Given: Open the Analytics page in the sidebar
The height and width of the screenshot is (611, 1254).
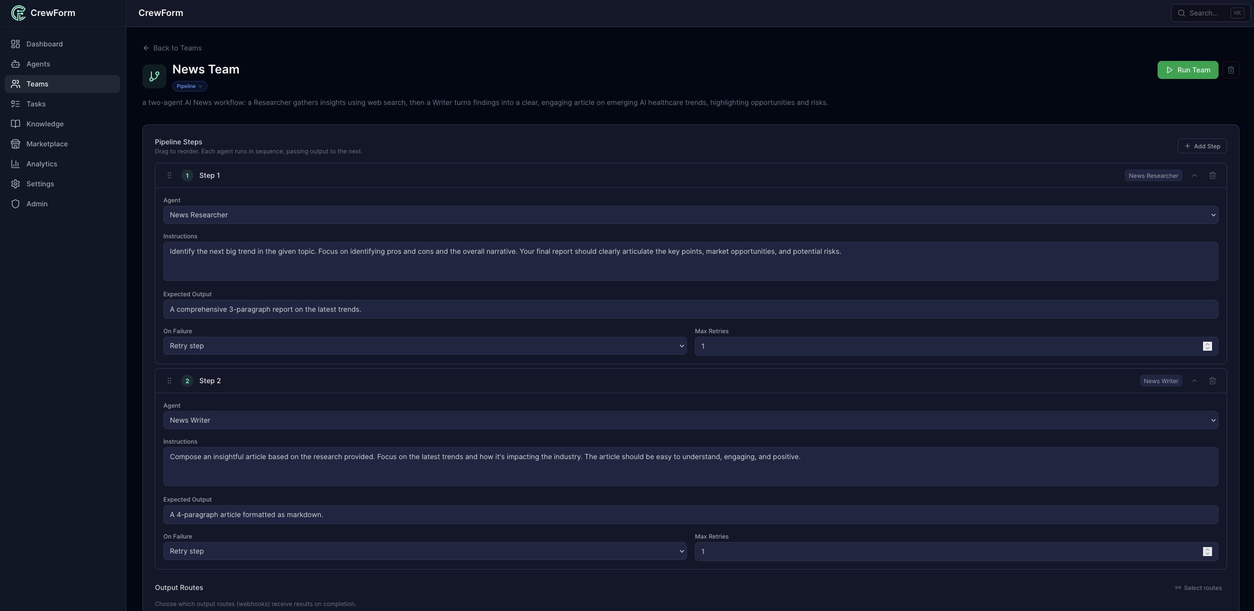Looking at the screenshot, I should (x=41, y=164).
